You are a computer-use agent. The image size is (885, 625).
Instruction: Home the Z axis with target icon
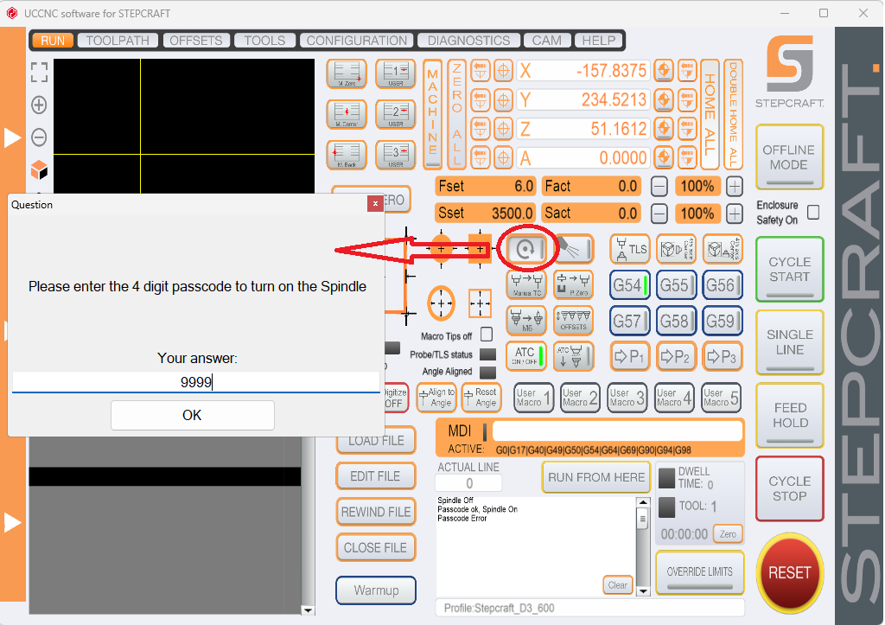(664, 129)
